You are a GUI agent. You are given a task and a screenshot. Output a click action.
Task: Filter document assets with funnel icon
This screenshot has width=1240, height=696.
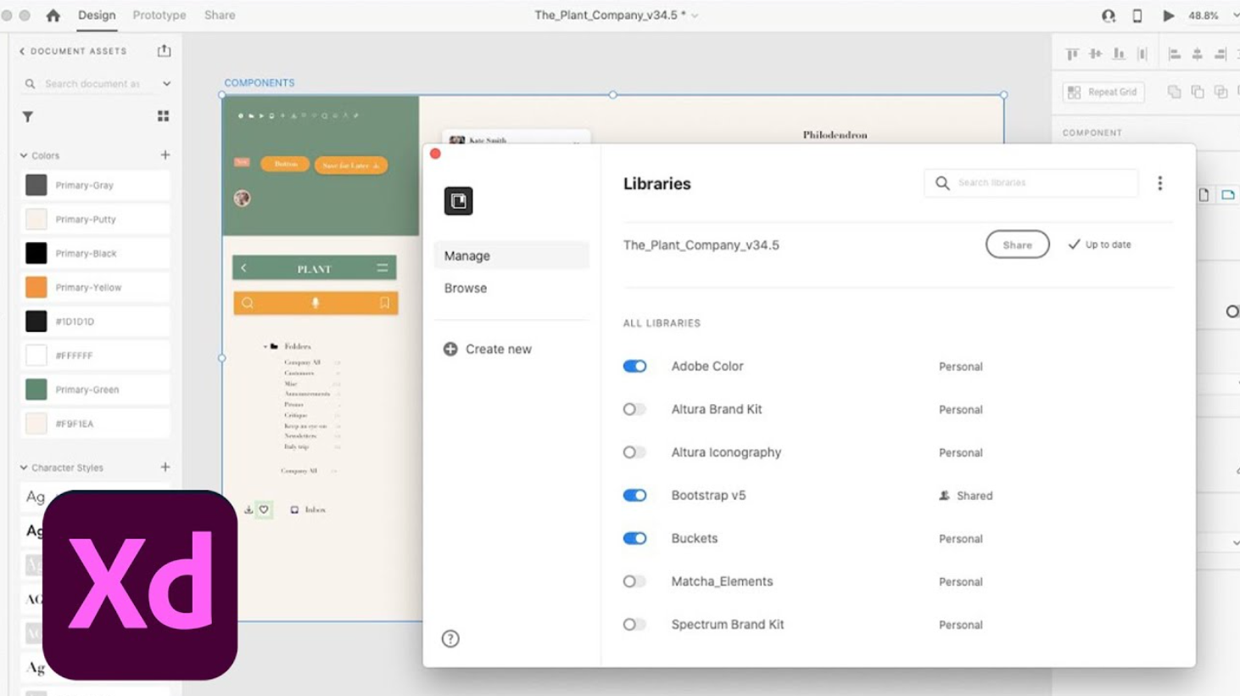pos(27,116)
